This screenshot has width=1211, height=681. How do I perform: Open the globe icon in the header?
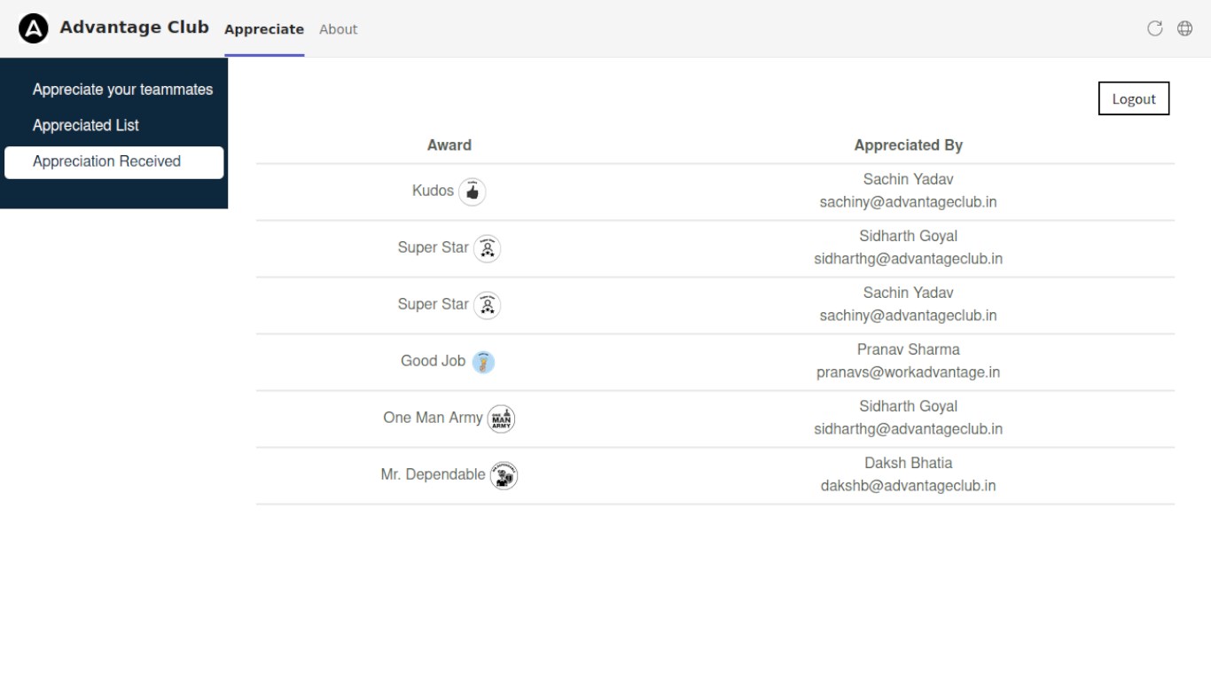click(1184, 28)
